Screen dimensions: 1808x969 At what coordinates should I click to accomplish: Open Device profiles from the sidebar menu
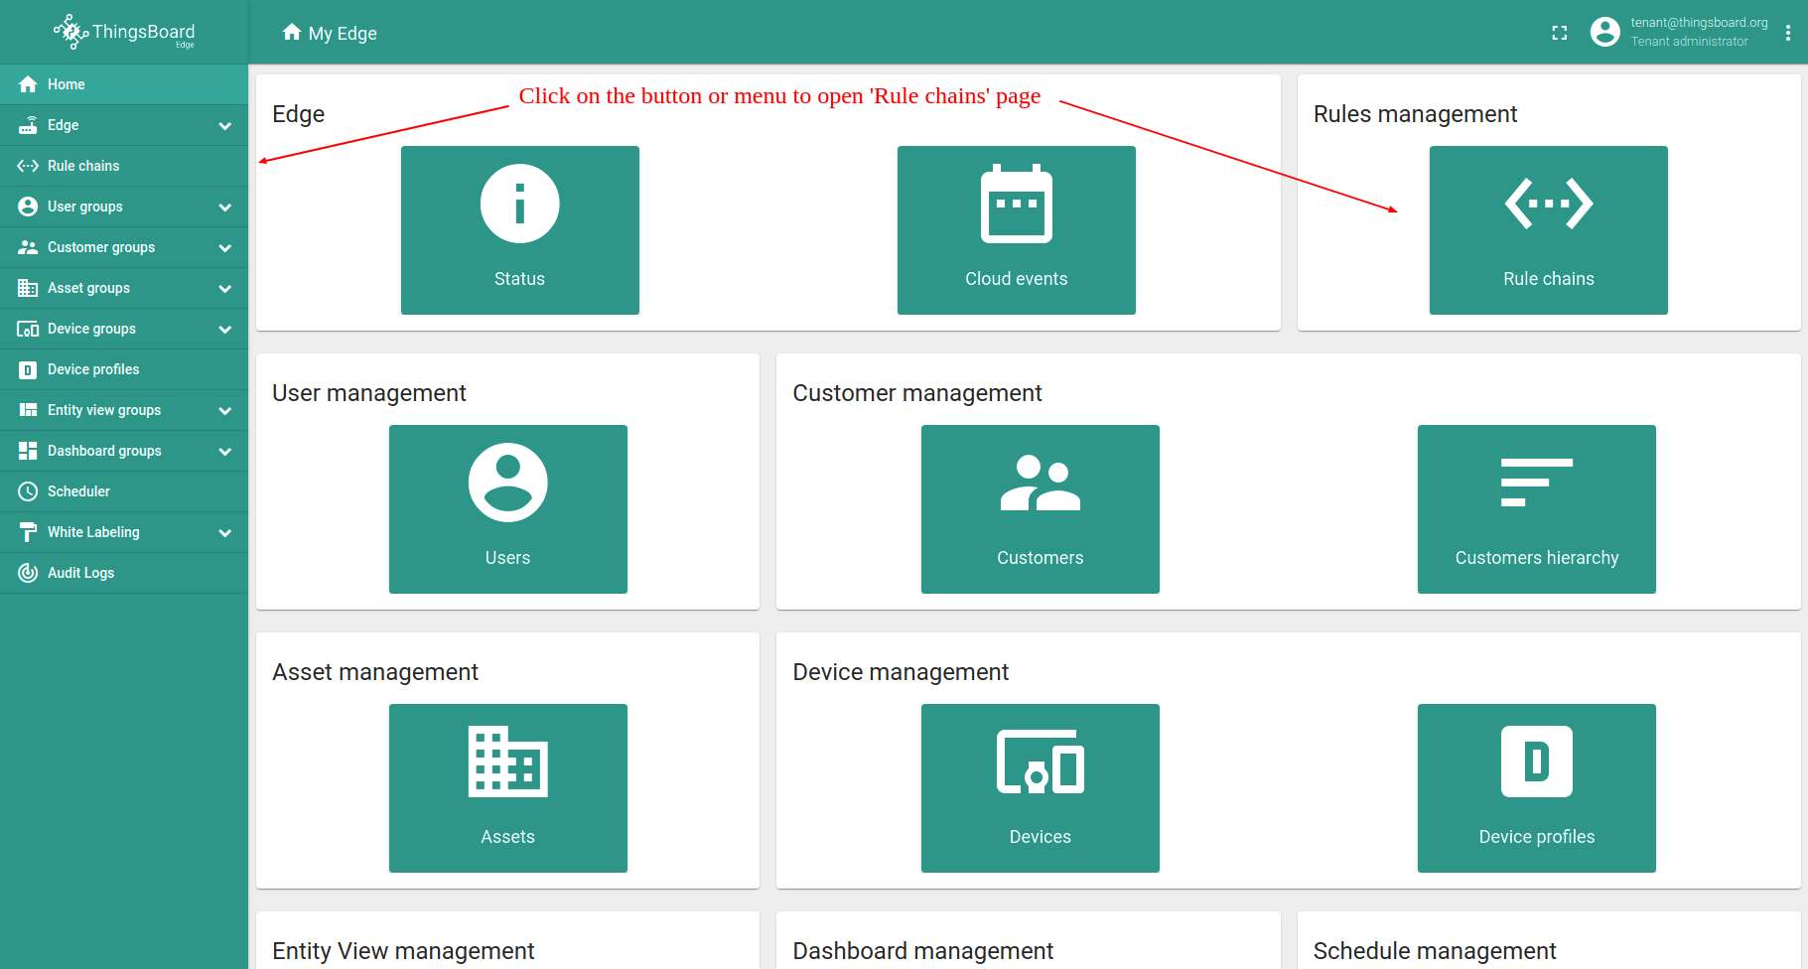(124, 369)
